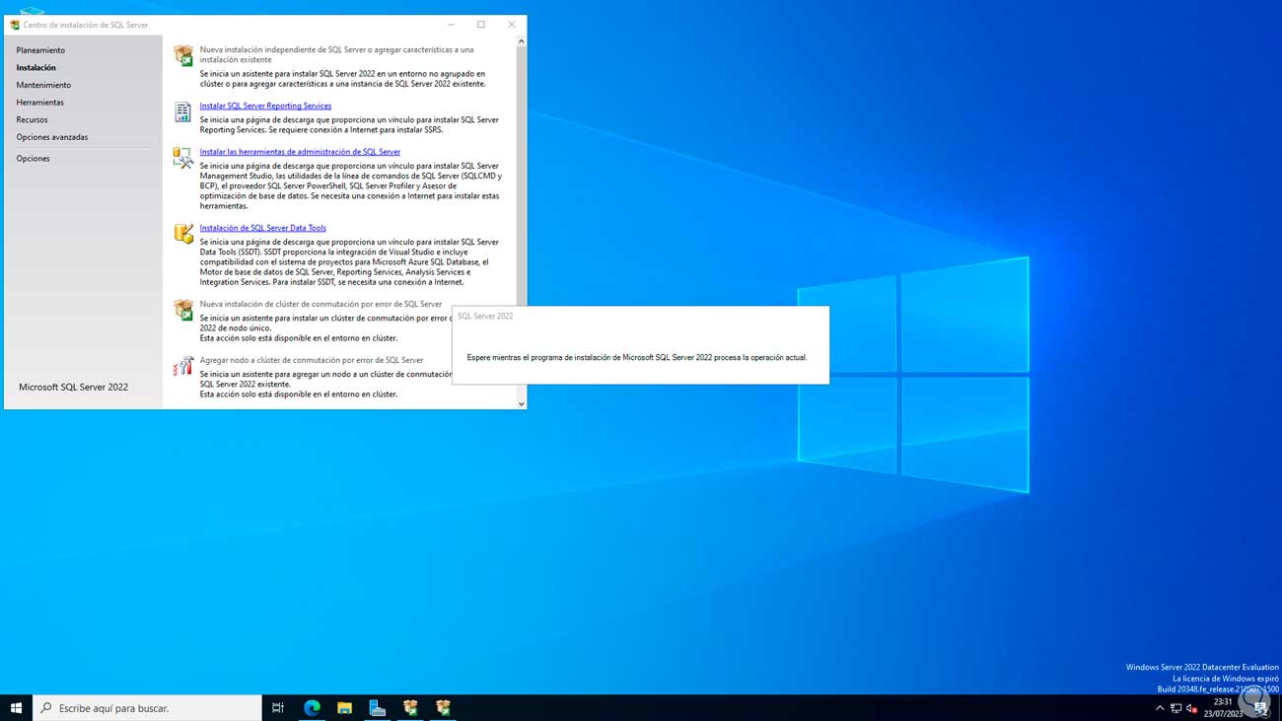This screenshot has height=721, width=1282.
Task: Open Server Manager from the taskbar
Action: tap(377, 707)
